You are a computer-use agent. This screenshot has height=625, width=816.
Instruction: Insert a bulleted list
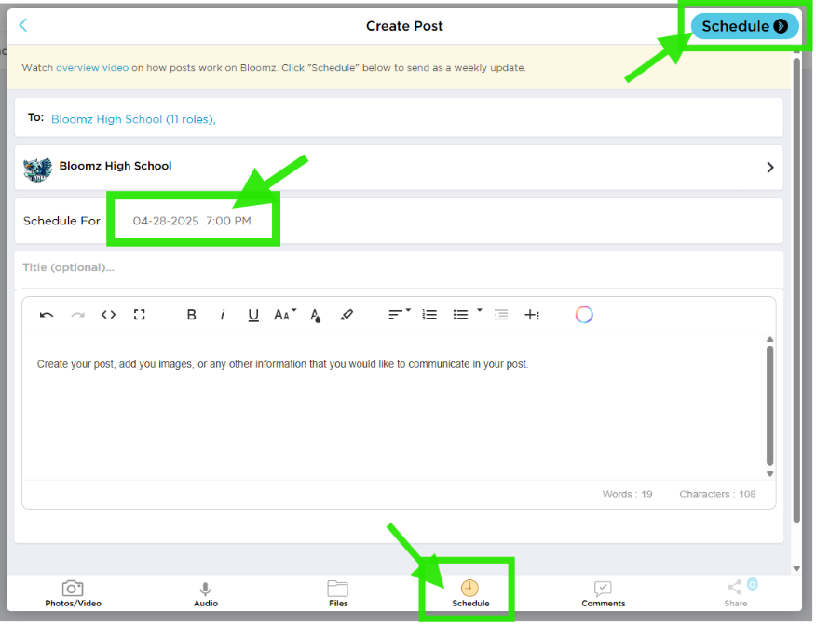pos(460,315)
